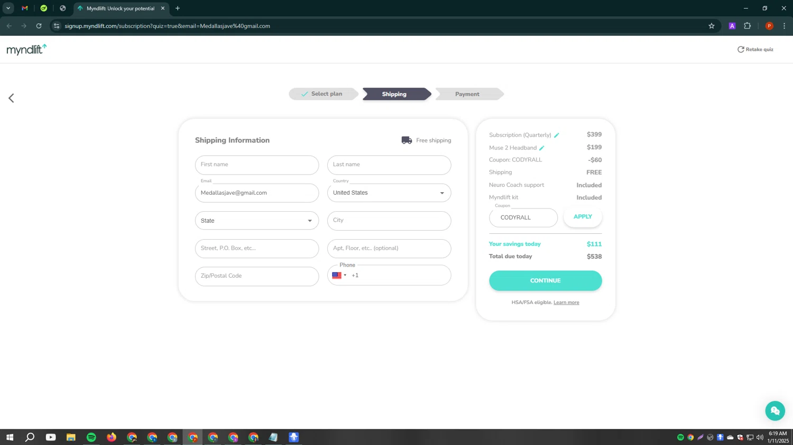
Task: Open Firefox from the taskbar
Action: point(112,437)
